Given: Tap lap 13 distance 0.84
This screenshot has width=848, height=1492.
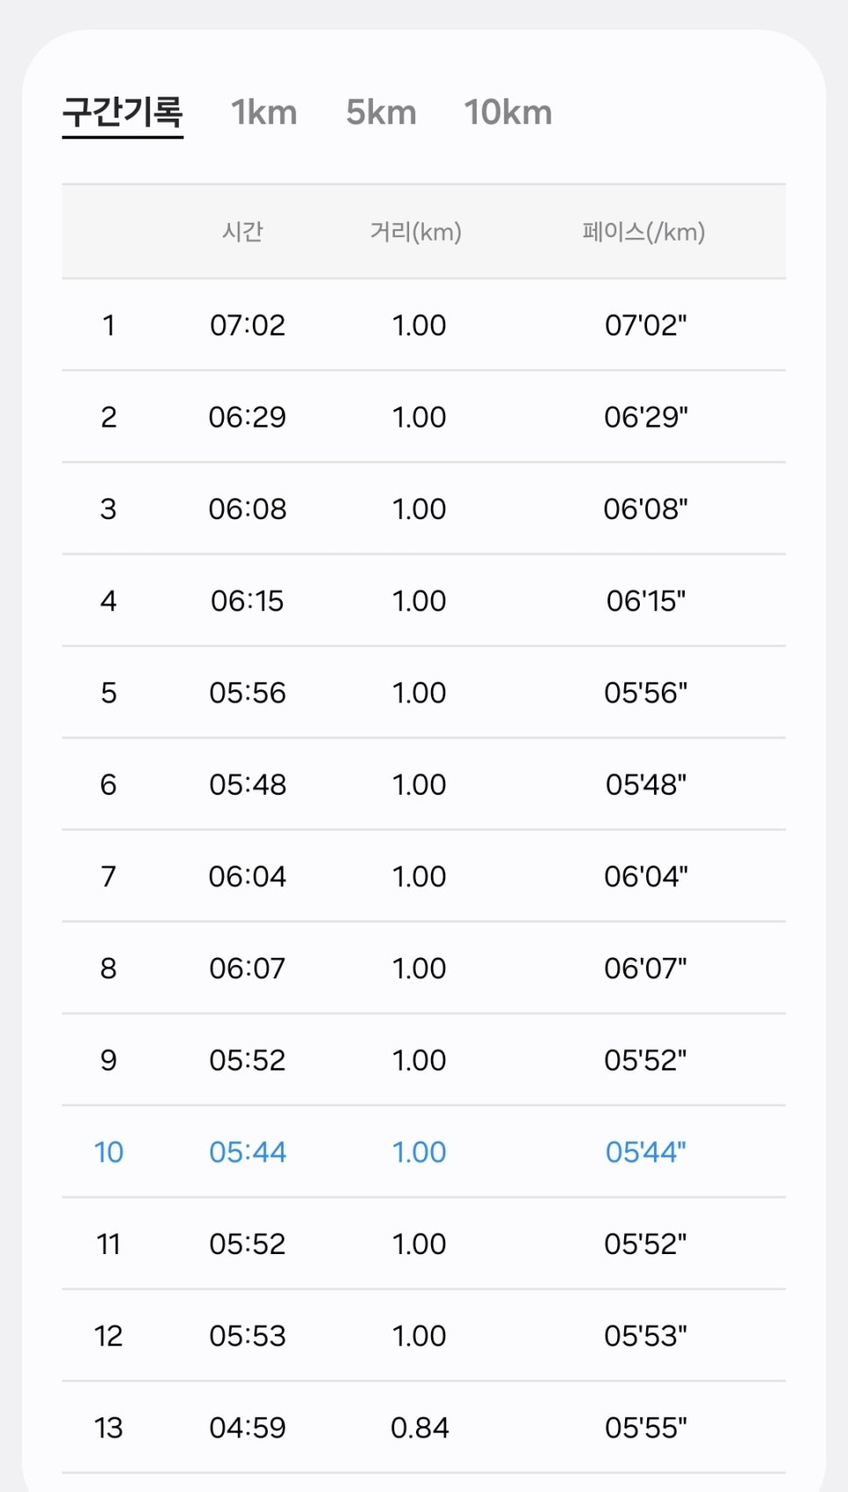Looking at the screenshot, I should 420,1428.
